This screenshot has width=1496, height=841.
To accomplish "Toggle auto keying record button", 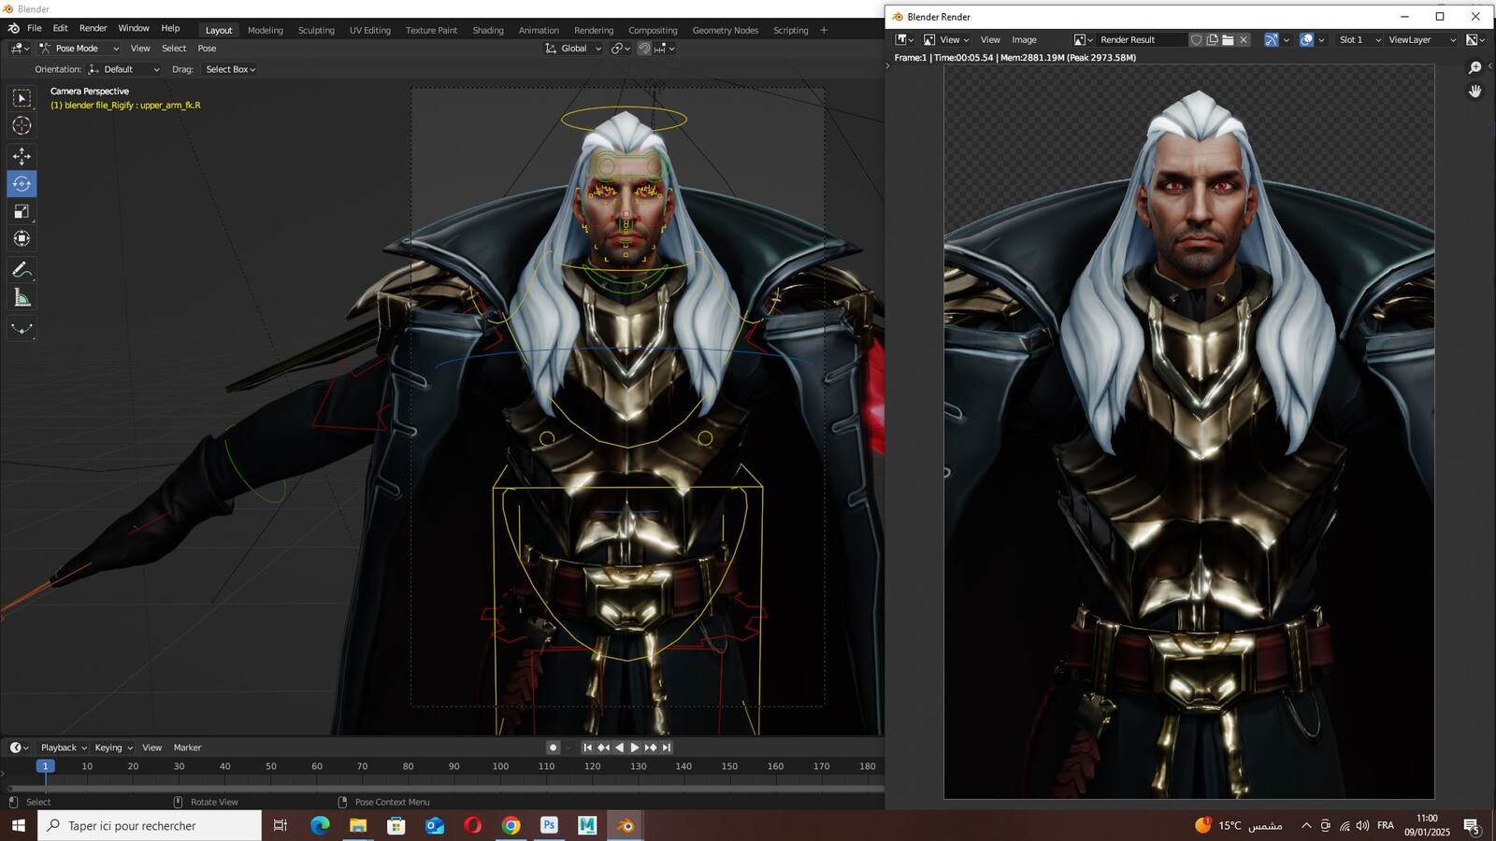I will point(553,748).
